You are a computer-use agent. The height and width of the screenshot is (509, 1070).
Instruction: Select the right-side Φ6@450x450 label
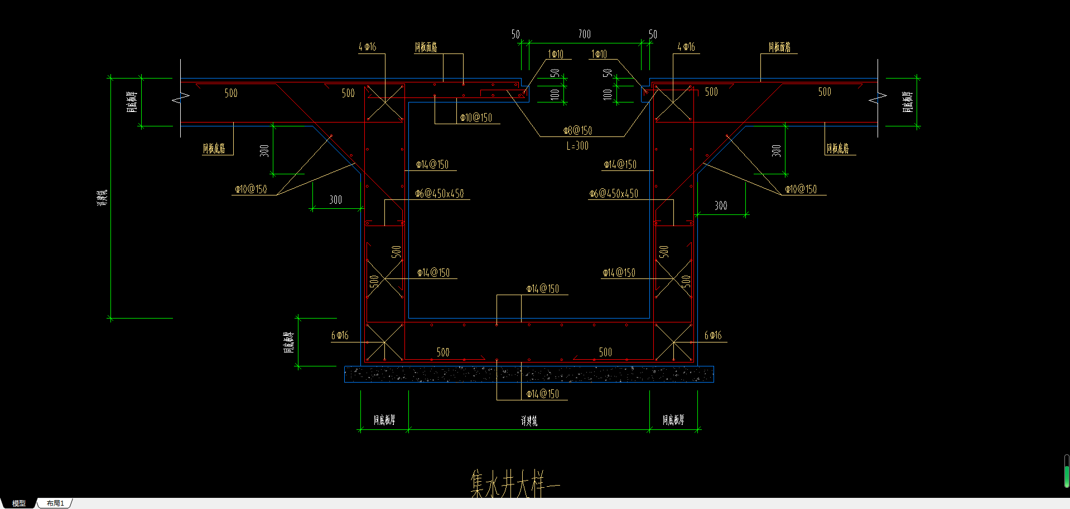click(x=614, y=193)
